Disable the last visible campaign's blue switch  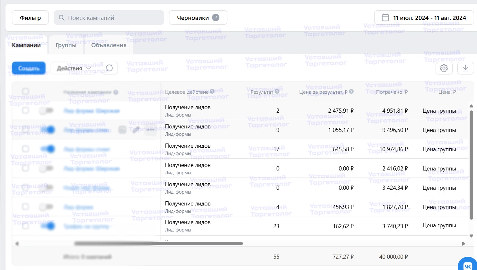click(47, 226)
